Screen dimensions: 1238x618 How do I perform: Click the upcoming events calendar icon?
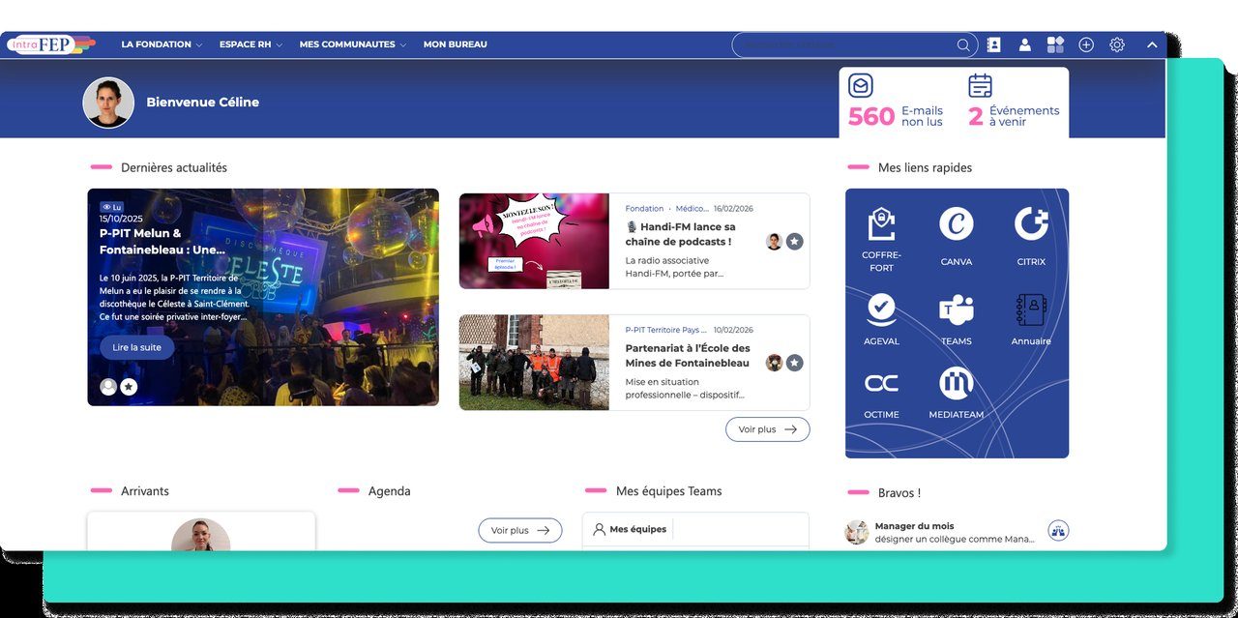point(980,86)
